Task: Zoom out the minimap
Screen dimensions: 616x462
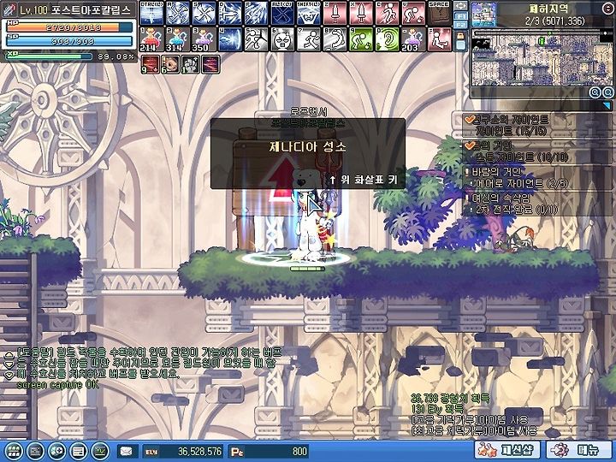Action: coord(608,92)
